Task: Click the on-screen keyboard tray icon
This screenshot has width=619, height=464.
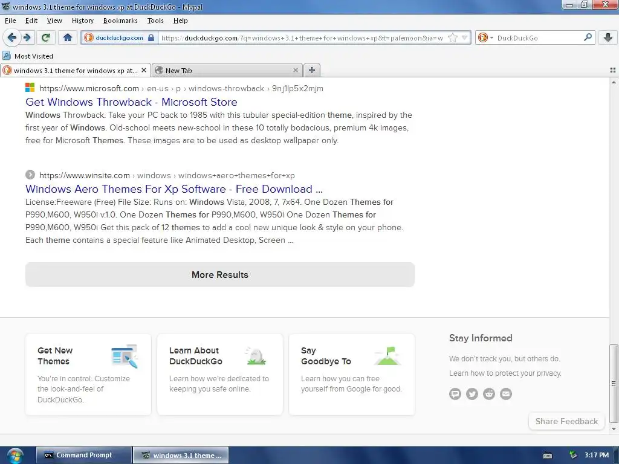Action: click(548, 456)
